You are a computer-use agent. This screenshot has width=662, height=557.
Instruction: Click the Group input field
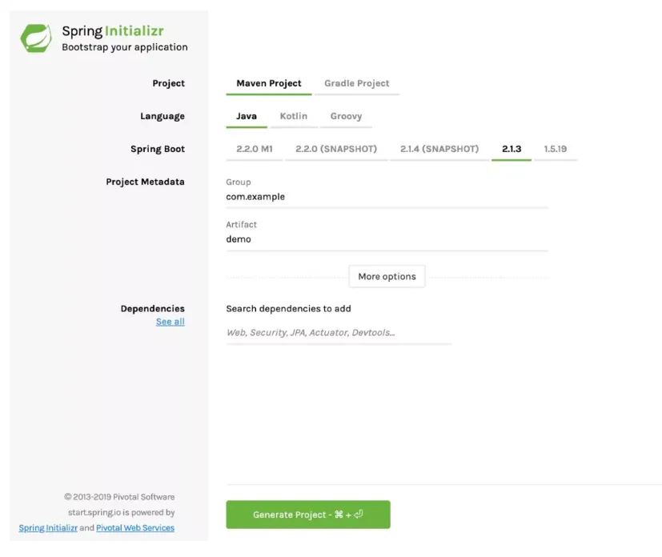tap(386, 197)
